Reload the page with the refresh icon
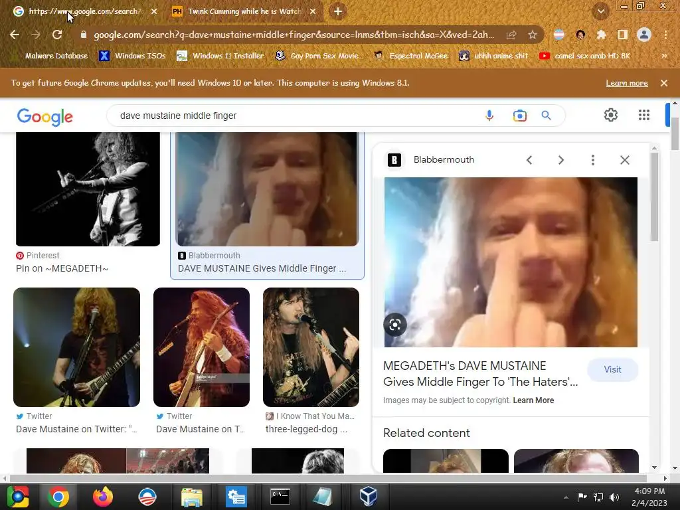 tap(57, 35)
